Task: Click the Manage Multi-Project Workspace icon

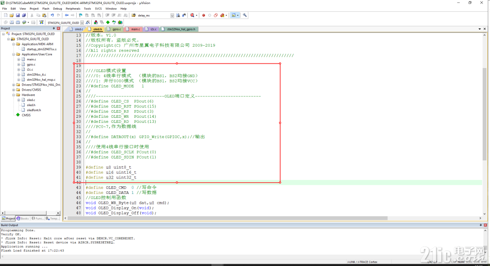Action: 102,23
